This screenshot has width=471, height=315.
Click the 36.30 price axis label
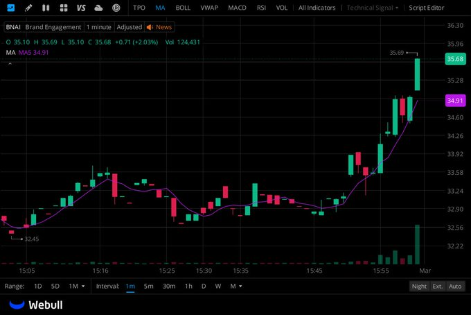coord(455,25)
